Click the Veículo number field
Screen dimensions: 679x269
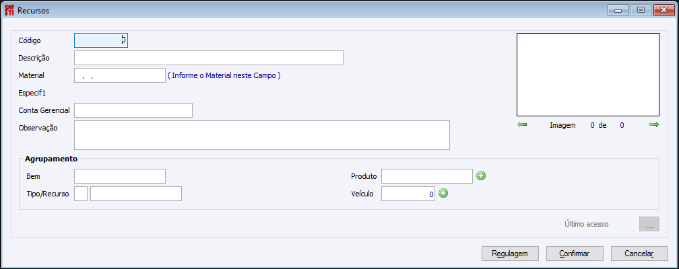pyautogui.click(x=408, y=194)
